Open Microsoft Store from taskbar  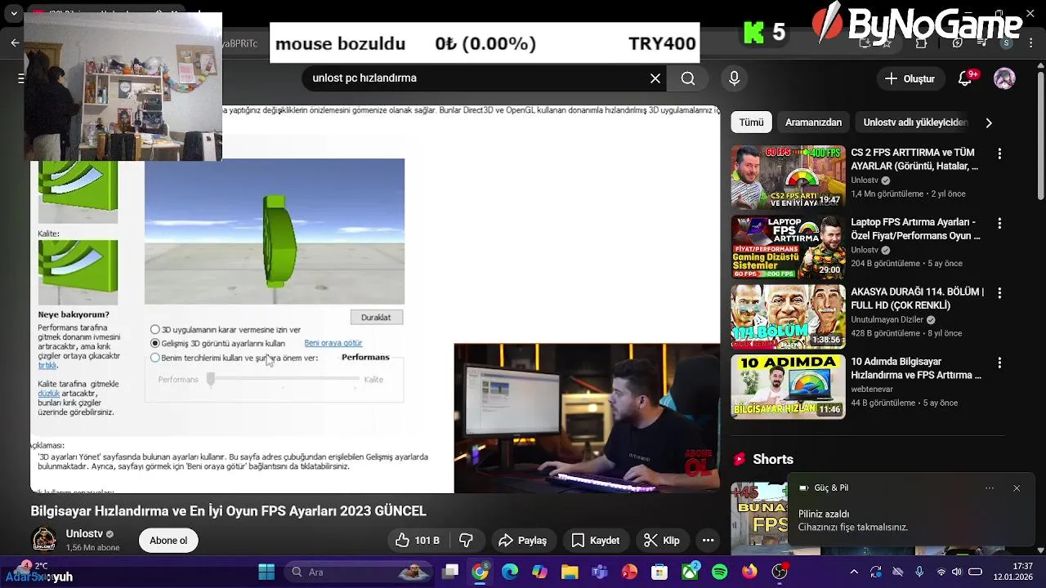coord(659,572)
